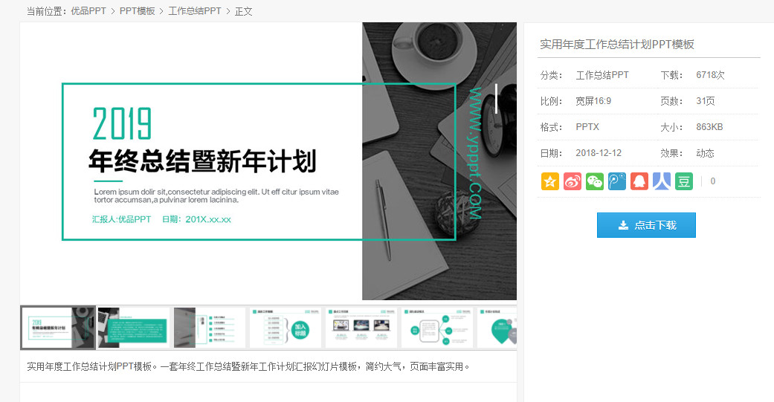Viewport: 774px width, 402px height.
Task: Click the ratio value 宽屏16:9
Action: tap(593, 101)
